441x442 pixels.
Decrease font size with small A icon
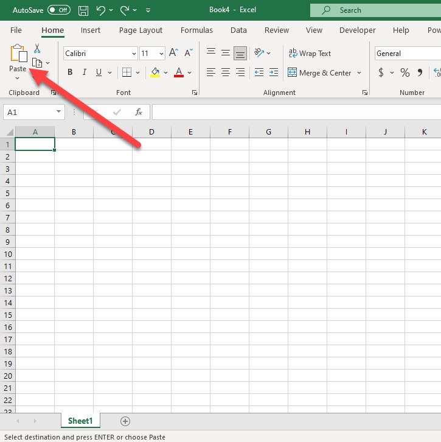189,53
